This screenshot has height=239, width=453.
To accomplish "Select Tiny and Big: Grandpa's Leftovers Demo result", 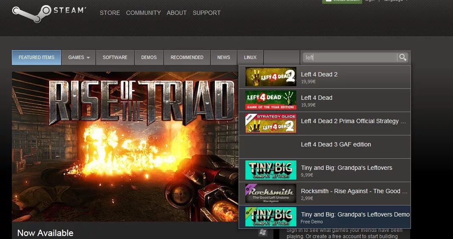I will (325, 217).
